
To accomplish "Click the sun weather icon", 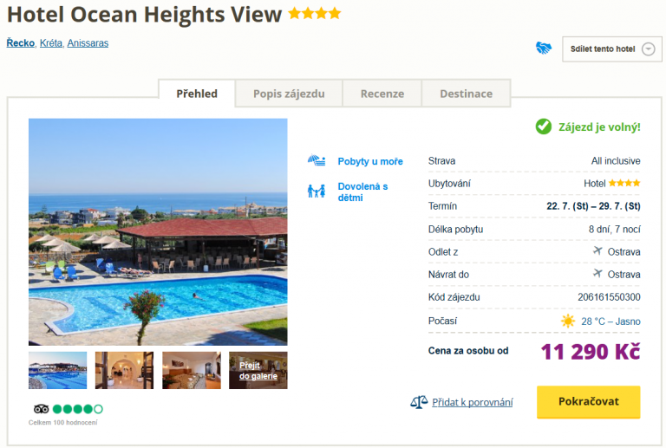I will (x=568, y=321).
